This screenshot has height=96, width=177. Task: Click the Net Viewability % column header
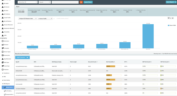tap(110, 62)
